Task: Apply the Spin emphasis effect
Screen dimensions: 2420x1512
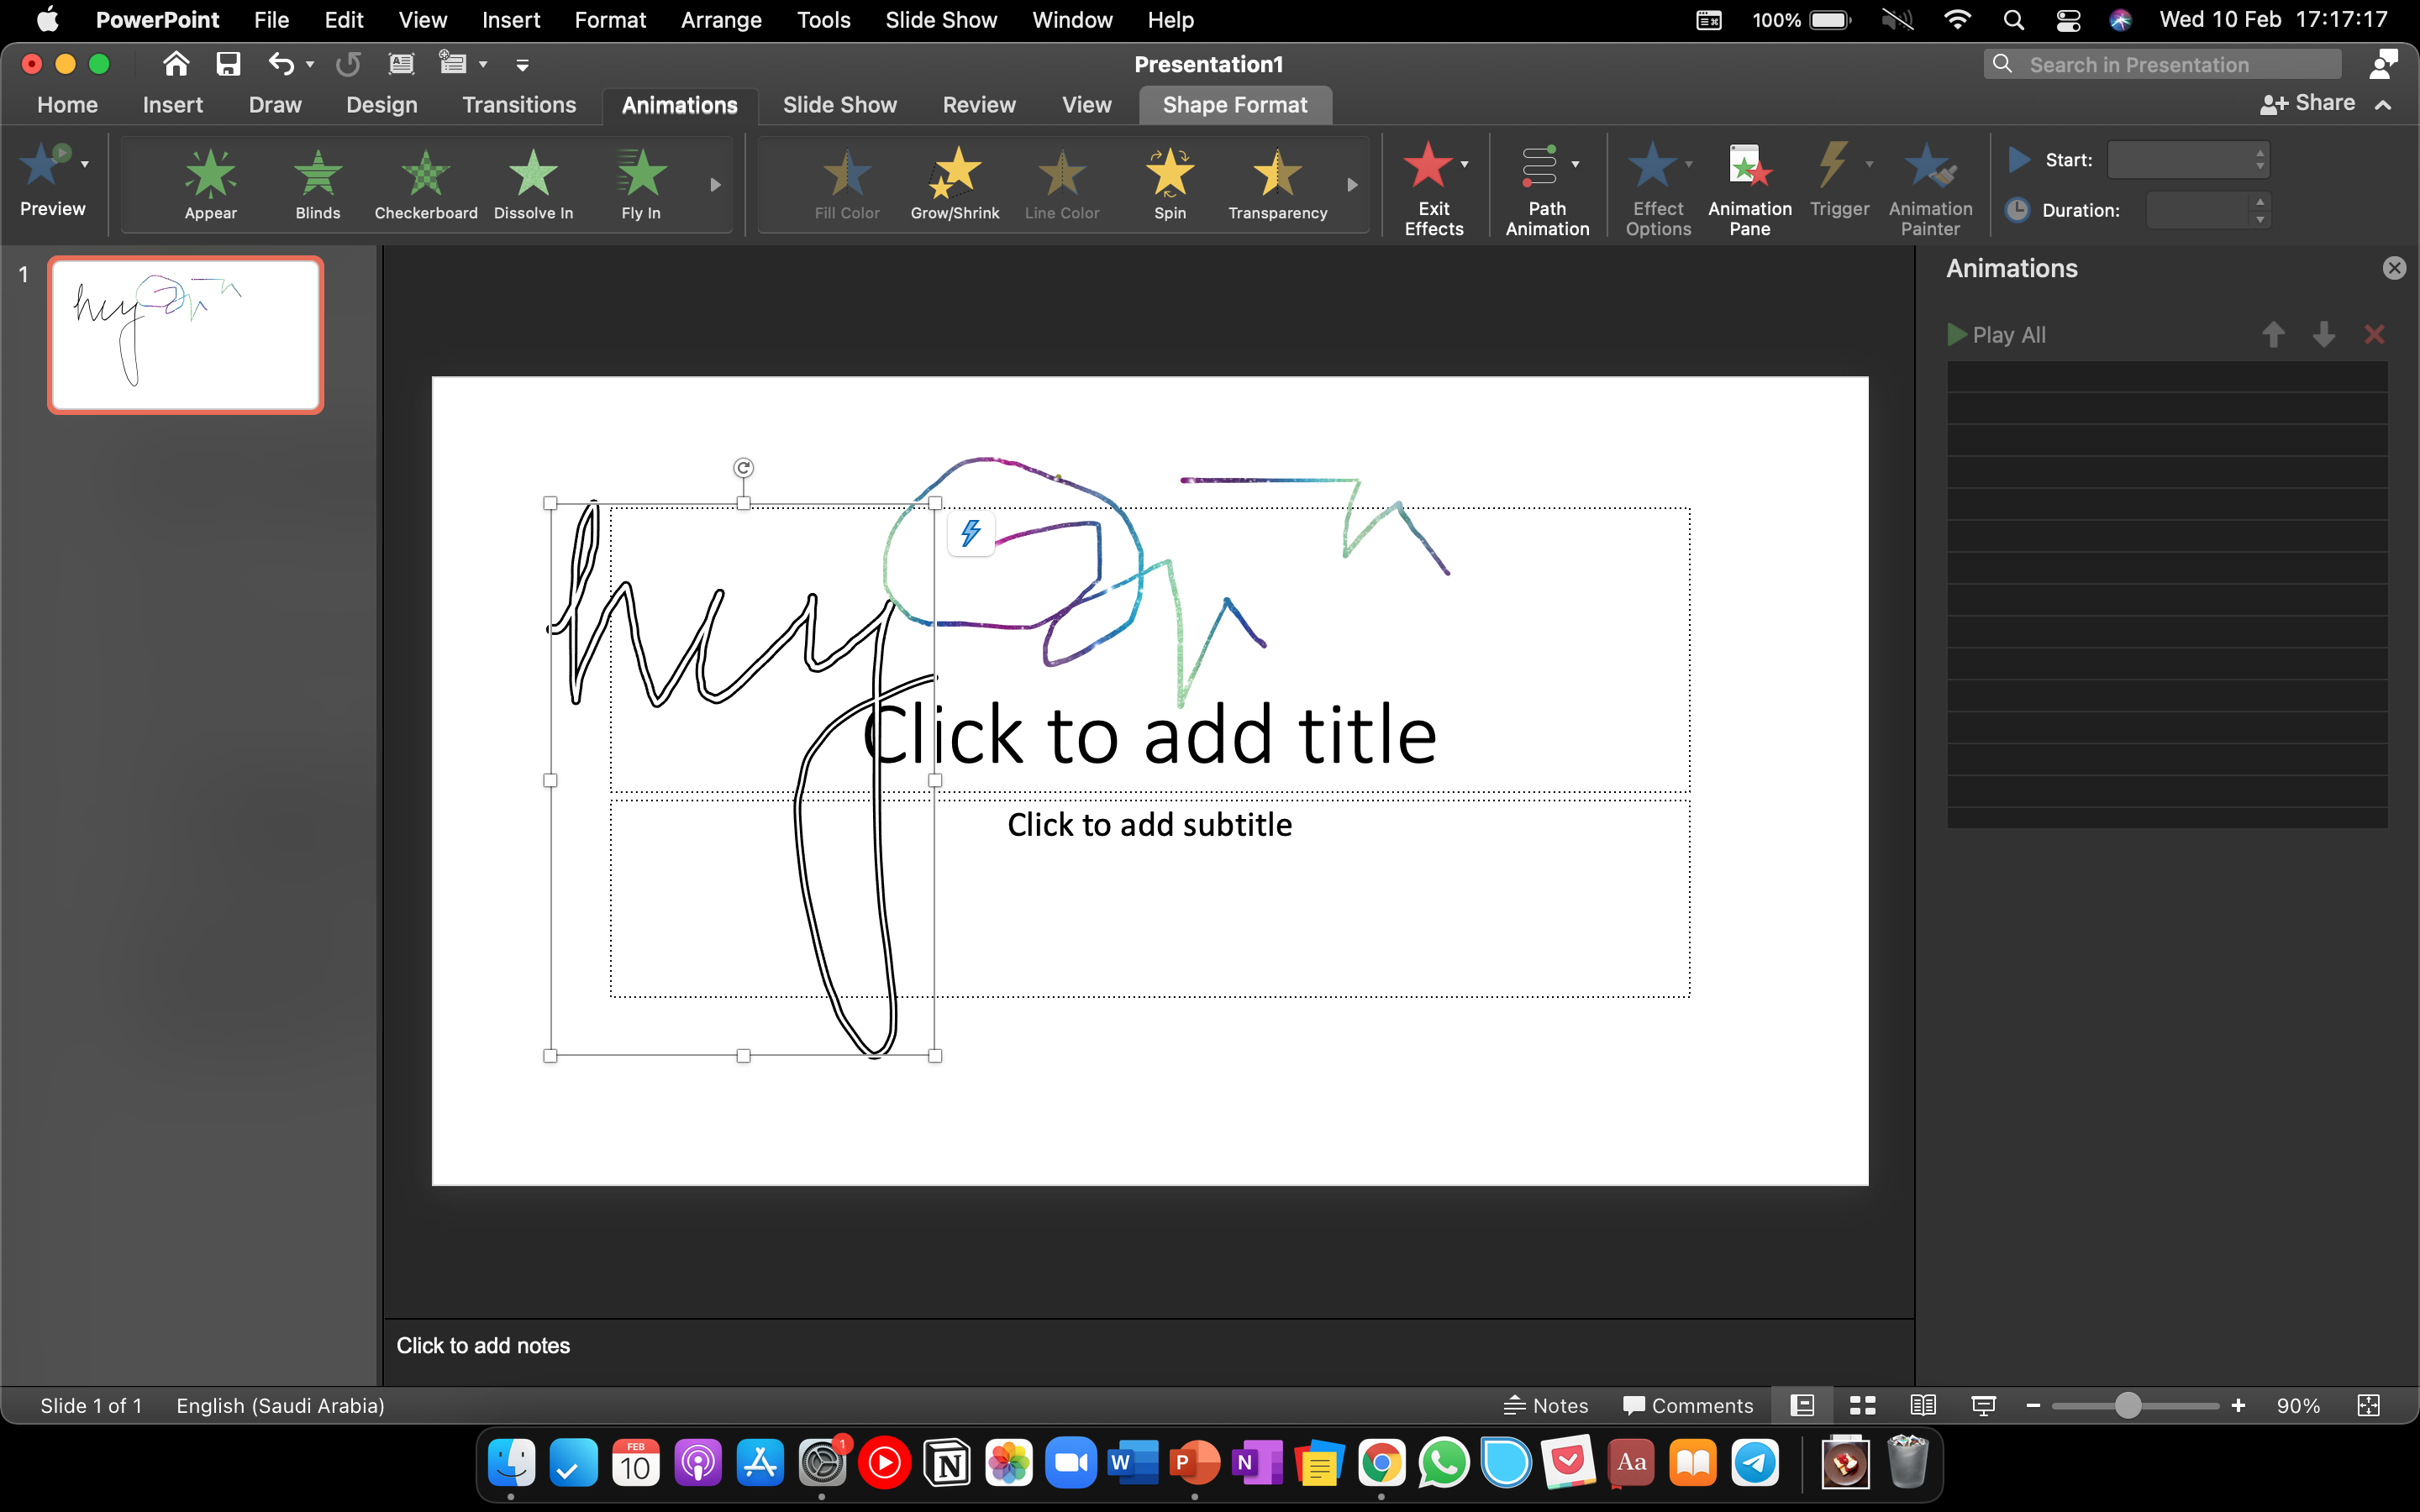Action: pos(1170,184)
